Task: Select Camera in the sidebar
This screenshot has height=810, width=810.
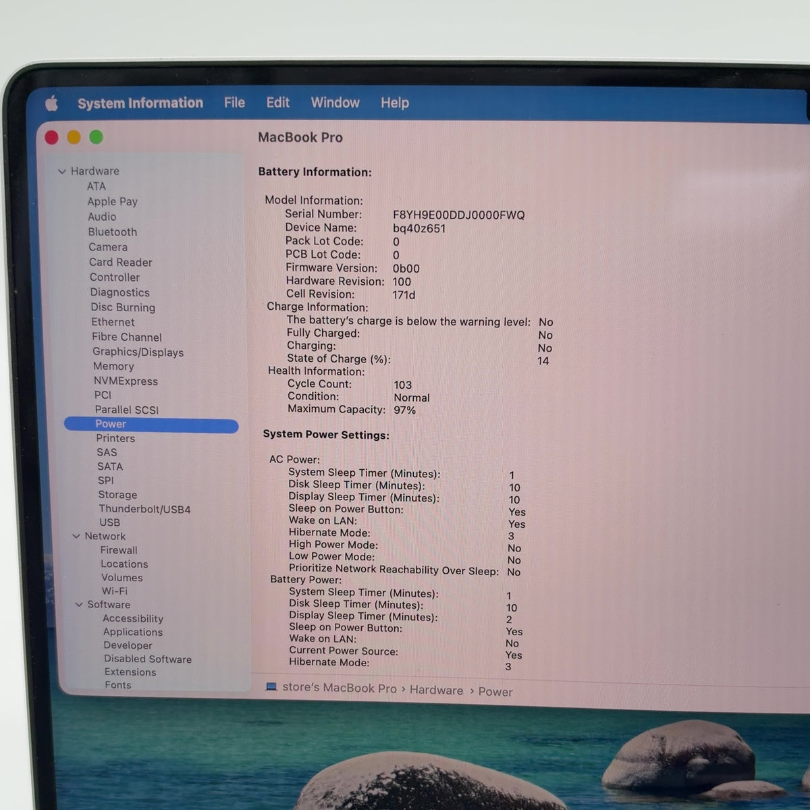Action: coord(108,247)
